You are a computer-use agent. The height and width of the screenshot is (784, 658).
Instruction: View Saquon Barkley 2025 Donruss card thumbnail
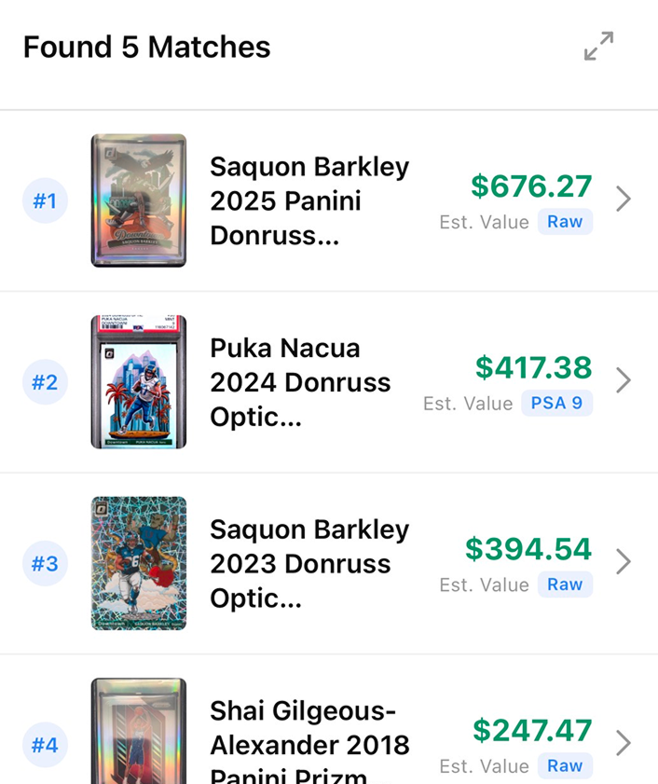coord(139,200)
